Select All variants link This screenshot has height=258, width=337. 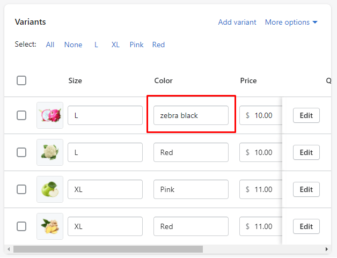point(50,45)
